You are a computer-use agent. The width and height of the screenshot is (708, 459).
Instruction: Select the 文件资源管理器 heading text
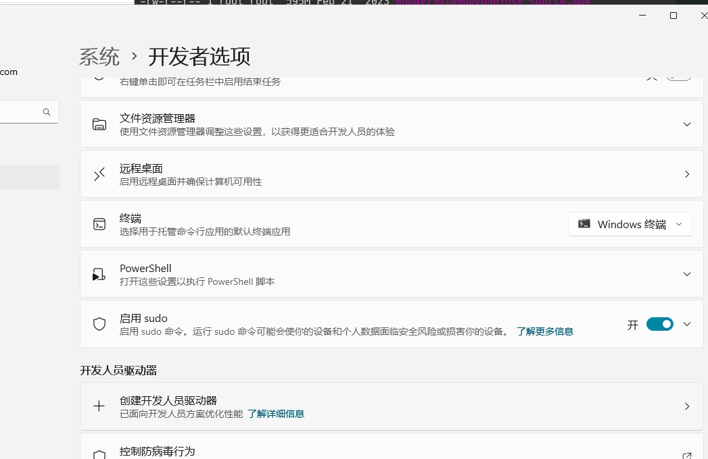click(x=157, y=119)
